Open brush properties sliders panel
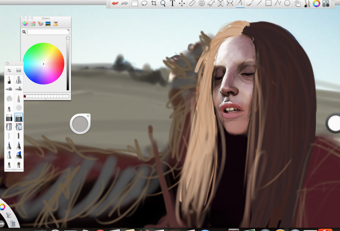This screenshot has height=231, width=340. [x=9, y=70]
